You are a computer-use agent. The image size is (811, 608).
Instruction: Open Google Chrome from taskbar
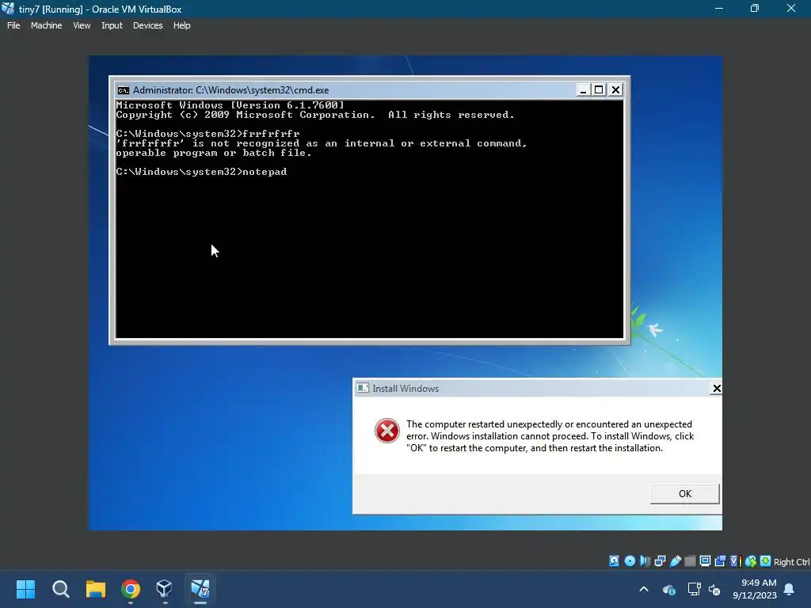tap(131, 589)
